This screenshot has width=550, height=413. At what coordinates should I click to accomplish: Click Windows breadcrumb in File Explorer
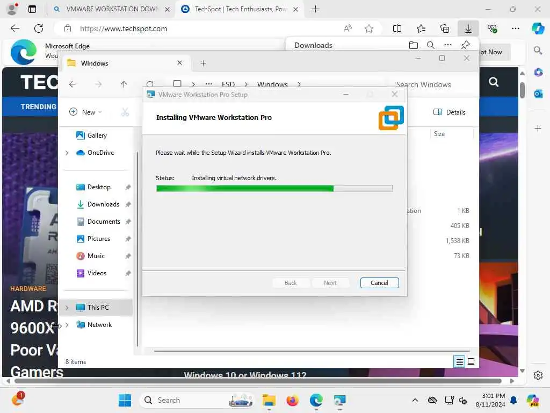(x=272, y=84)
